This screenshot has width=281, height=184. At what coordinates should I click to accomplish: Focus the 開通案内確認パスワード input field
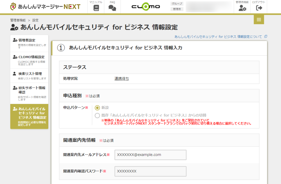150,171
